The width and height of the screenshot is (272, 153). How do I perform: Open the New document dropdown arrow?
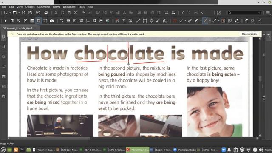[x=10, y=13]
